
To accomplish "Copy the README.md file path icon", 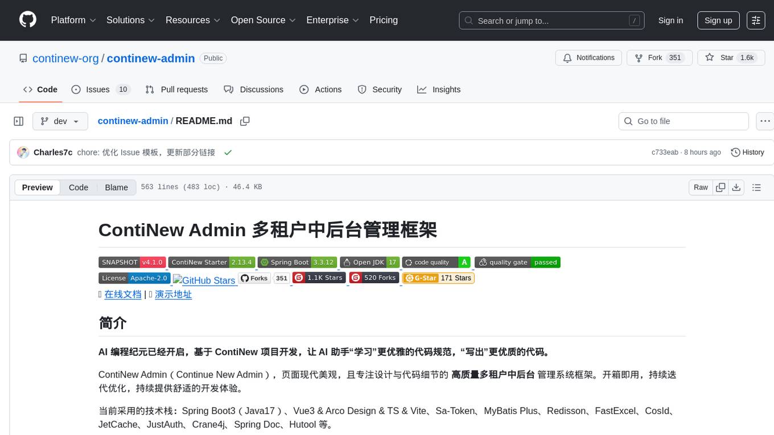I will pos(245,121).
